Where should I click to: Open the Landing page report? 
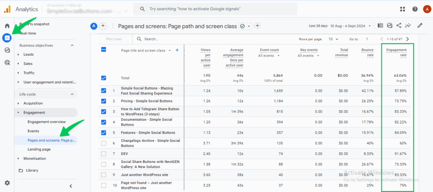[39, 149]
